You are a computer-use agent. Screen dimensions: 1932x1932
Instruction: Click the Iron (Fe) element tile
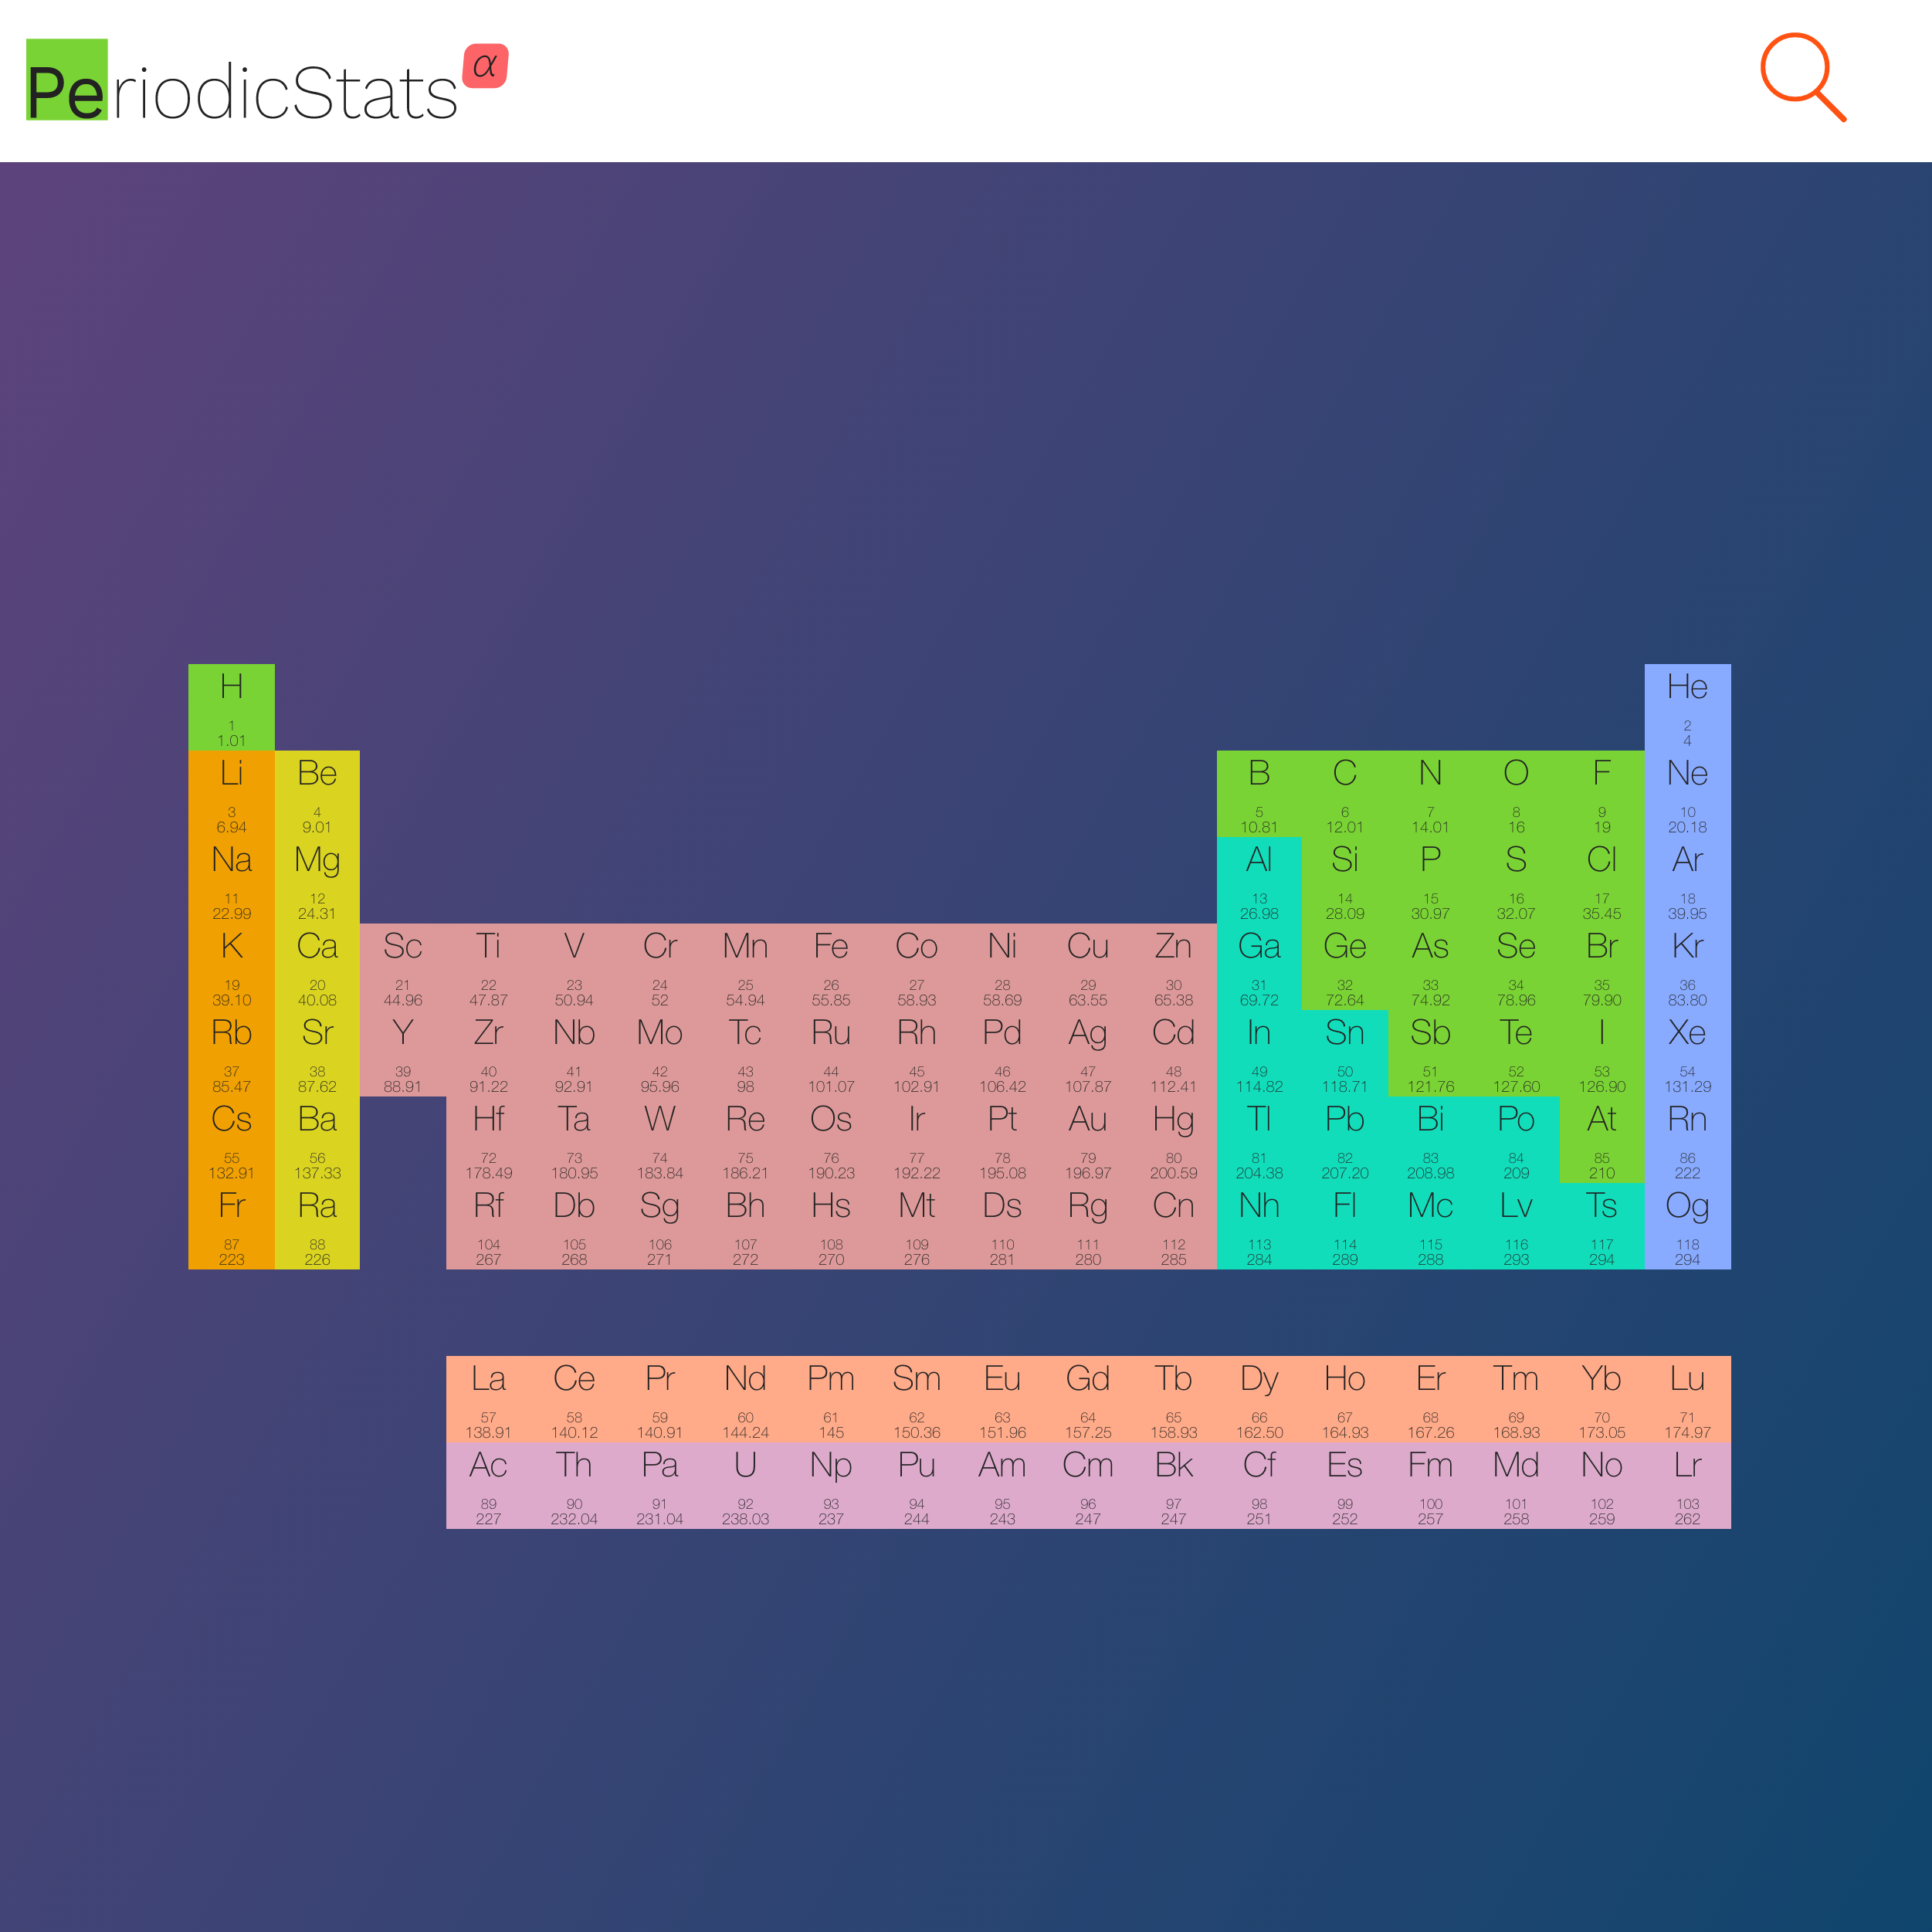pos(831,965)
